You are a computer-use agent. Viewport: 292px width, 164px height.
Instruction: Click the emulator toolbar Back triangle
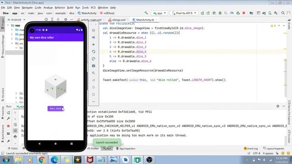94,80
